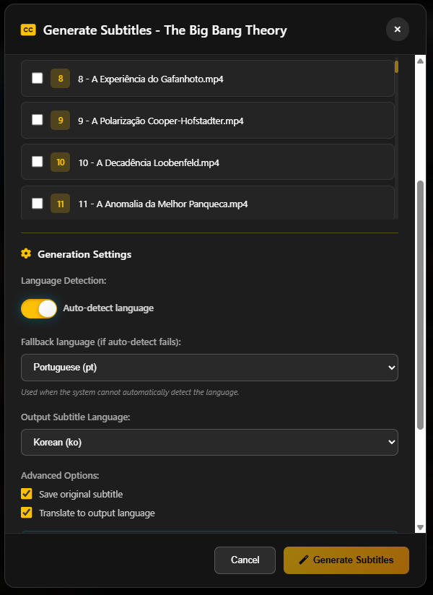Click the number 8 episode badge
The image size is (433, 595).
pos(61,79)
